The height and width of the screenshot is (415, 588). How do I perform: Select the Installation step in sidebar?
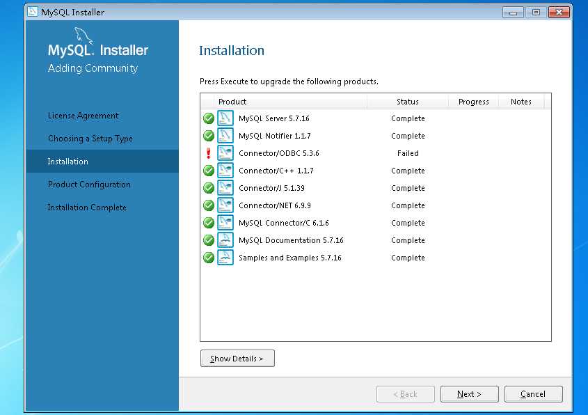click(x=102, y=162)
